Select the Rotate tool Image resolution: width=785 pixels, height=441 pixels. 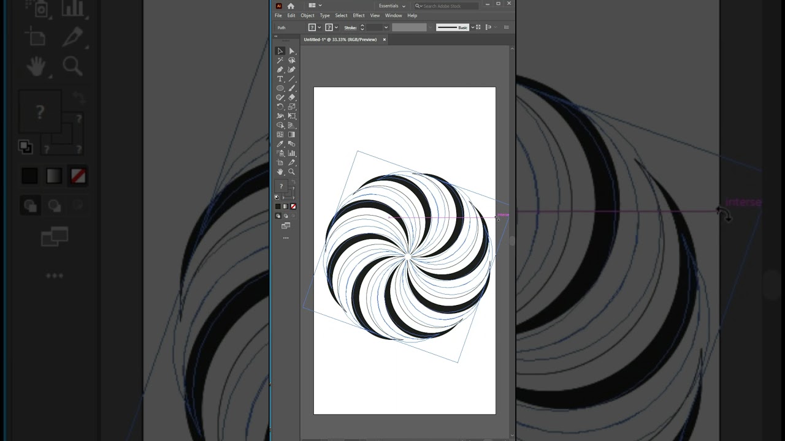point(280,107)
